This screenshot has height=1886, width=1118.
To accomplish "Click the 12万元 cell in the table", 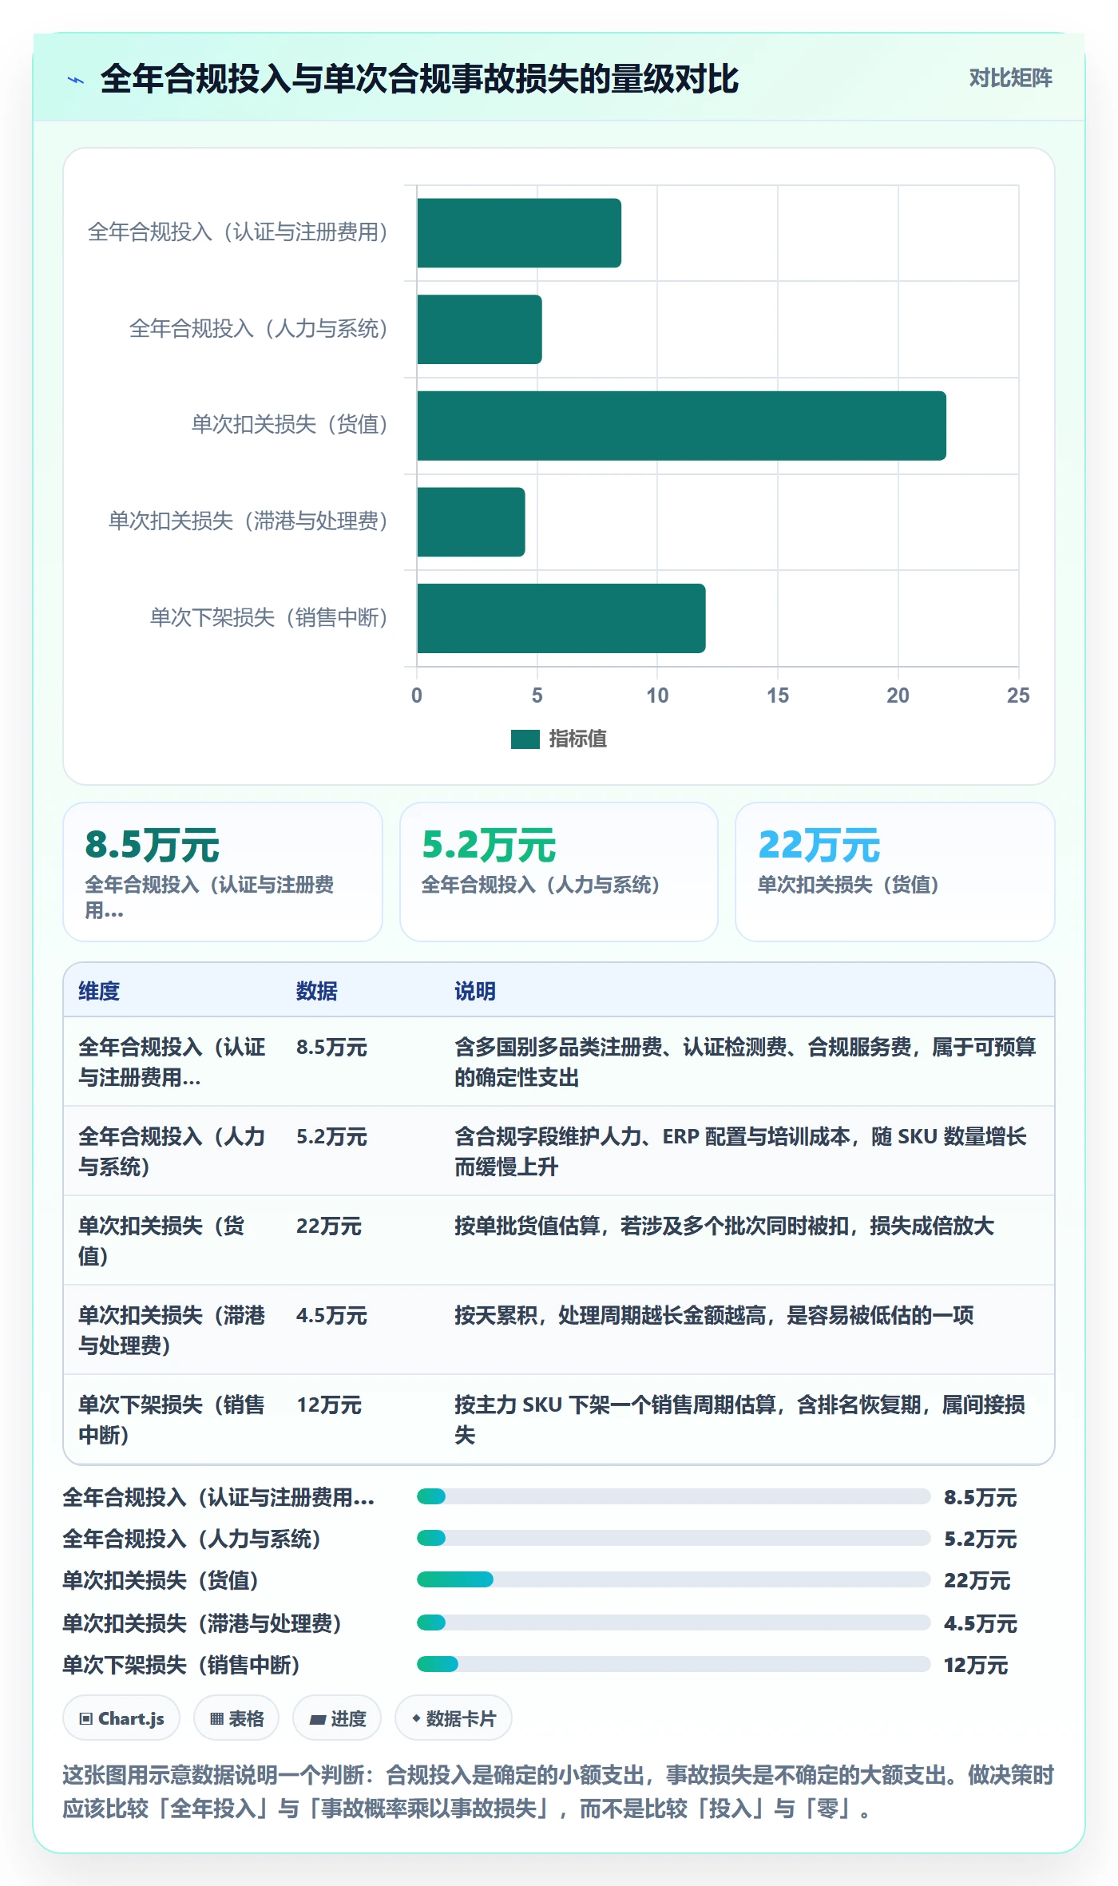I will (x=329, y=1405).
